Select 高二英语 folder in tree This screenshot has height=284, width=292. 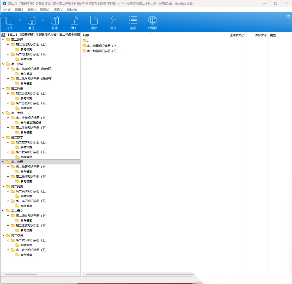coord(17,186)
